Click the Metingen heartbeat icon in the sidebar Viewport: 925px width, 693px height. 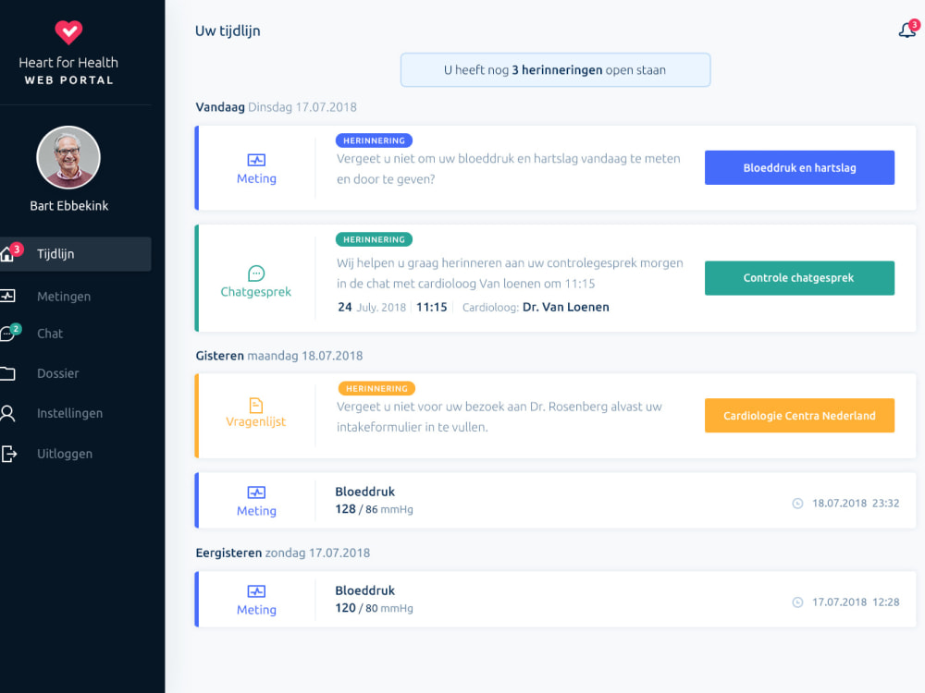[x=7, y=296]
